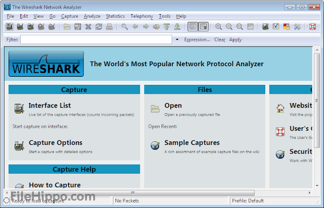Open preferences wrench toolbar icon
The width and height of the screenshot is (324, 208).
[x=297, y=27]
